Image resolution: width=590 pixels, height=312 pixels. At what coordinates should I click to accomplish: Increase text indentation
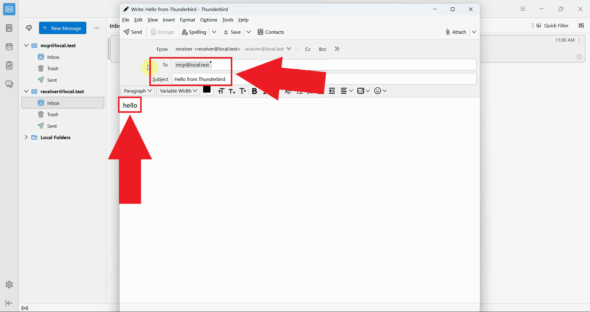click(332, 91)
